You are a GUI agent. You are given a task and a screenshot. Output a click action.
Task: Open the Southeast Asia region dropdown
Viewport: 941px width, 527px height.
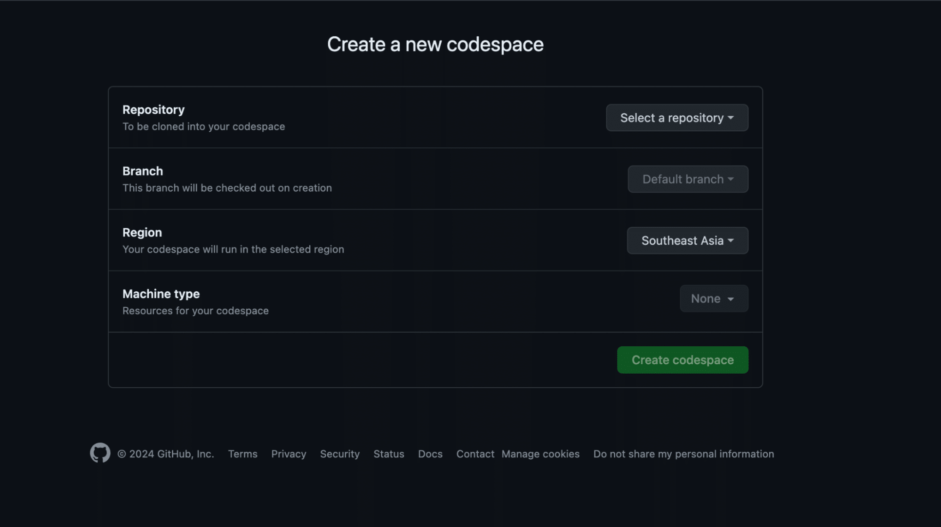coord(687,240)
